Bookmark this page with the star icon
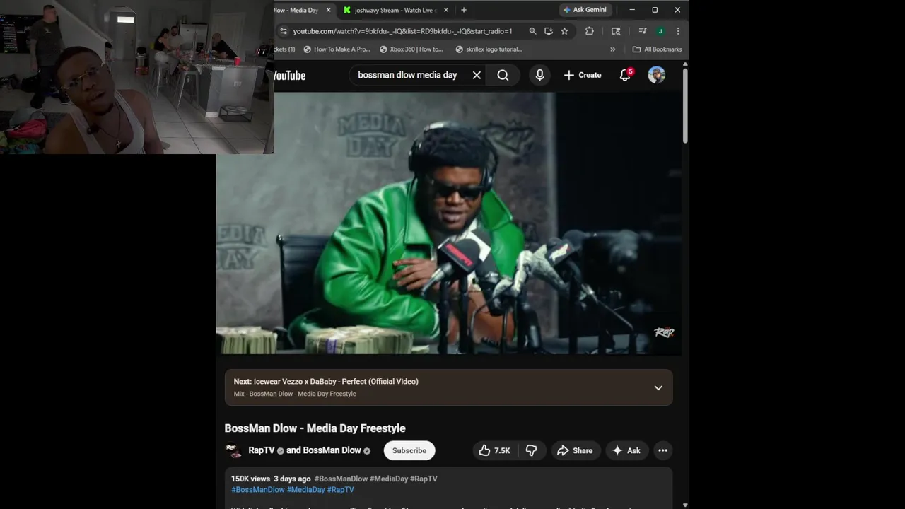The width and height of the screenshot is (905, 509). pyautogui.click(x=564, y=31)
